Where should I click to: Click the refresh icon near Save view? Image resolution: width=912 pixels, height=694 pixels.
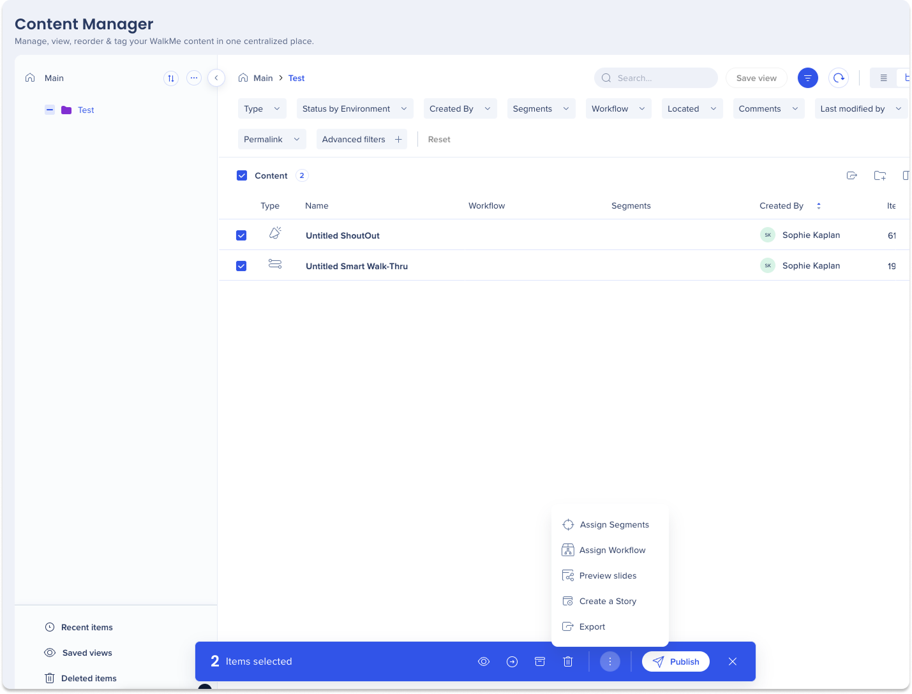point(839,78)
